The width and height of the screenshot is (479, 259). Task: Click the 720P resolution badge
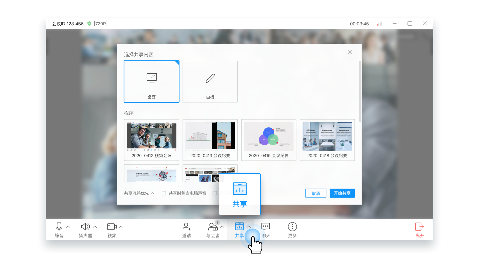(x=100, y=23)
